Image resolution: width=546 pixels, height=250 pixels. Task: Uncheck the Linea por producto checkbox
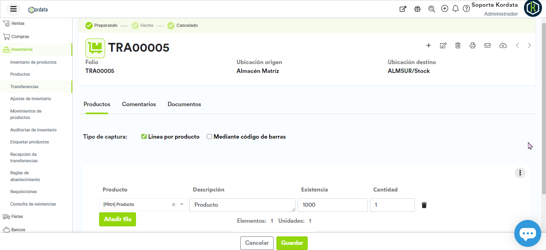point(144,137)
